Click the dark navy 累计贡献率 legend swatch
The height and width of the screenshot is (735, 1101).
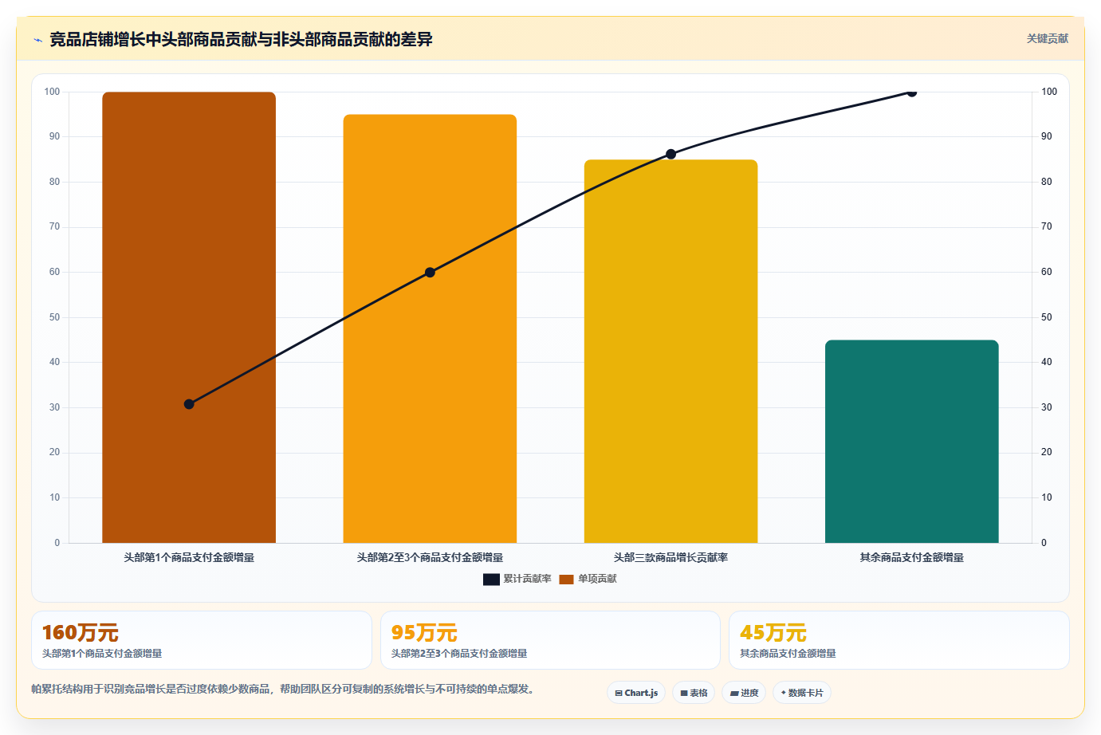pyautogui.click(x=491, y=580)
